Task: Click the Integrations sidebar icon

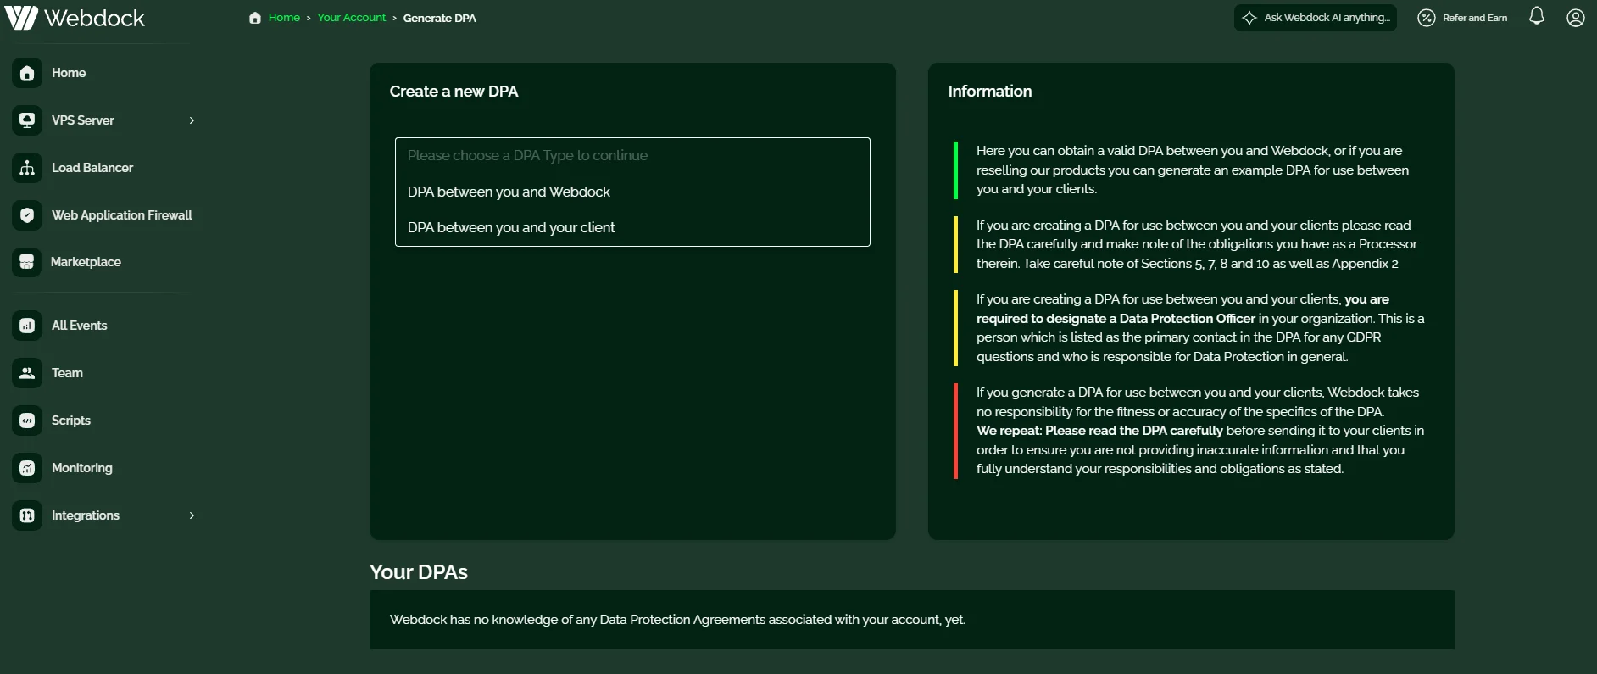Action: click(x=27, y=515)
